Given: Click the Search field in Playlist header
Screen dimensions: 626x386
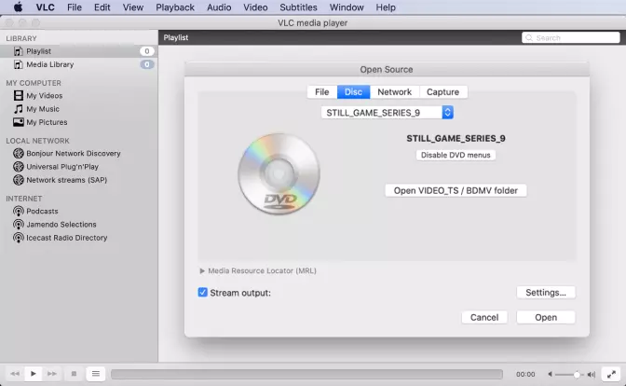Looking at the screenshot, I should [x=571, y=37].
